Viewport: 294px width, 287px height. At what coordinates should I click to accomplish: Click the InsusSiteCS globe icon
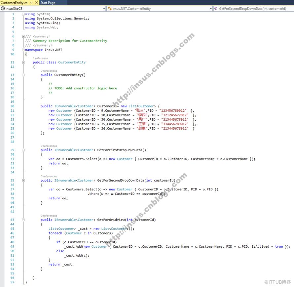(3, 9)
